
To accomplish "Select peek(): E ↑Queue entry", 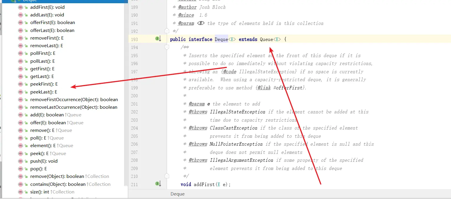I will (48, 153).
